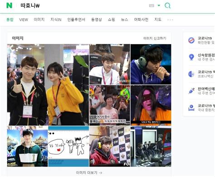Switch to the VIEW tab
215x177 pixels.
pos(24,20)
